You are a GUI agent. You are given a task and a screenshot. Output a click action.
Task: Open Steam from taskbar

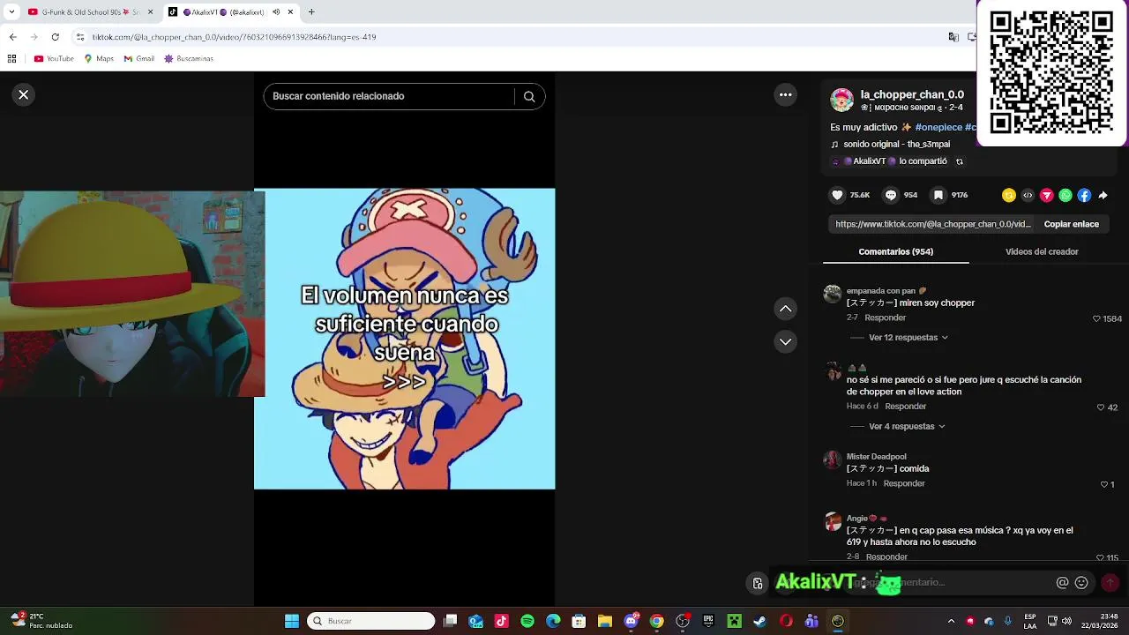tap(759, 621)
